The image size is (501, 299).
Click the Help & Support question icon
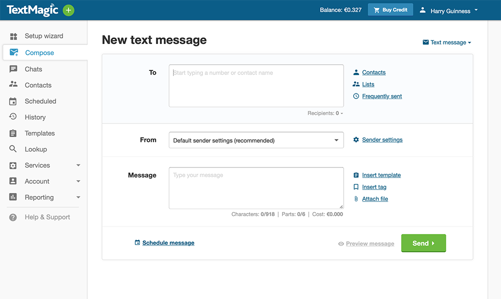click(x=14, y=217)
